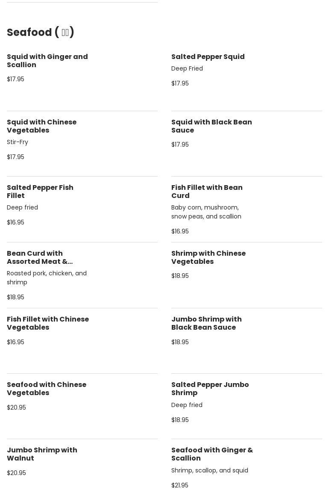This screenshot has height=496, width=329.
Task: Choose Jumbo Shrimp with Walnut
Action: coord(42,454)
